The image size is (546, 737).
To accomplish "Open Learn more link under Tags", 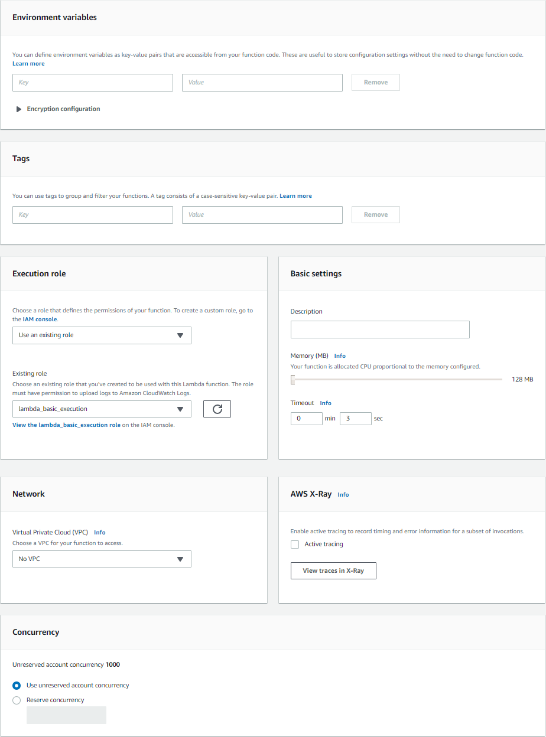I will coord(295,196).
